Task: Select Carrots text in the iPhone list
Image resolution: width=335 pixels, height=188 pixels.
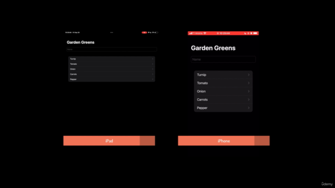Action: click(202, 100)
